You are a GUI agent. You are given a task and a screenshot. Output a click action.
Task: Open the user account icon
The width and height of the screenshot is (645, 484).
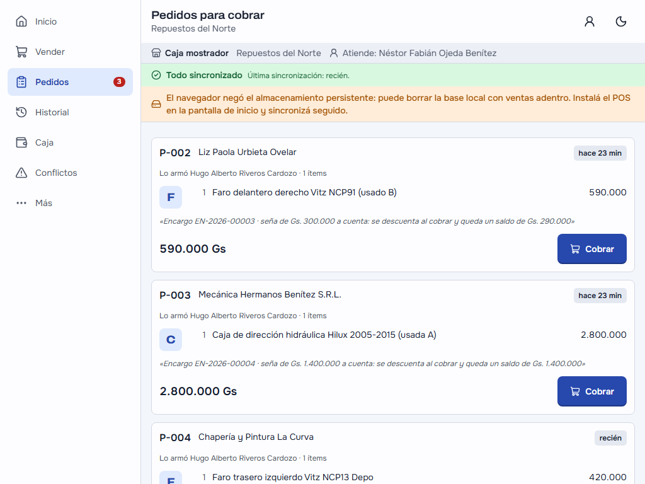pos(590,21)
